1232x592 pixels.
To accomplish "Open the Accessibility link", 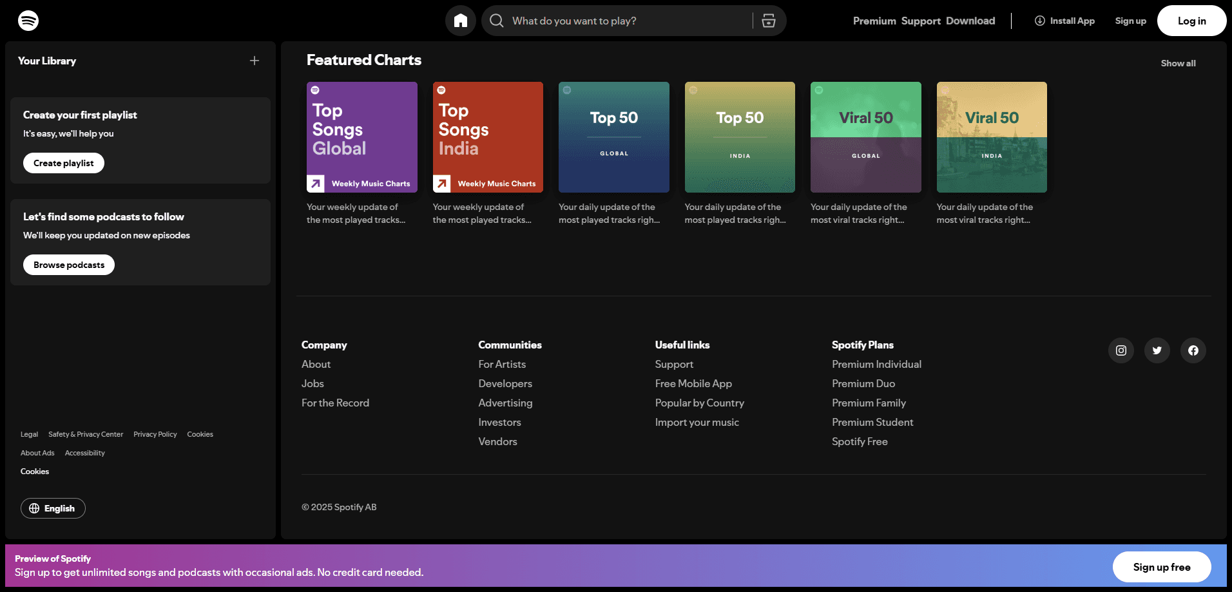I will [x=85, y=453].
